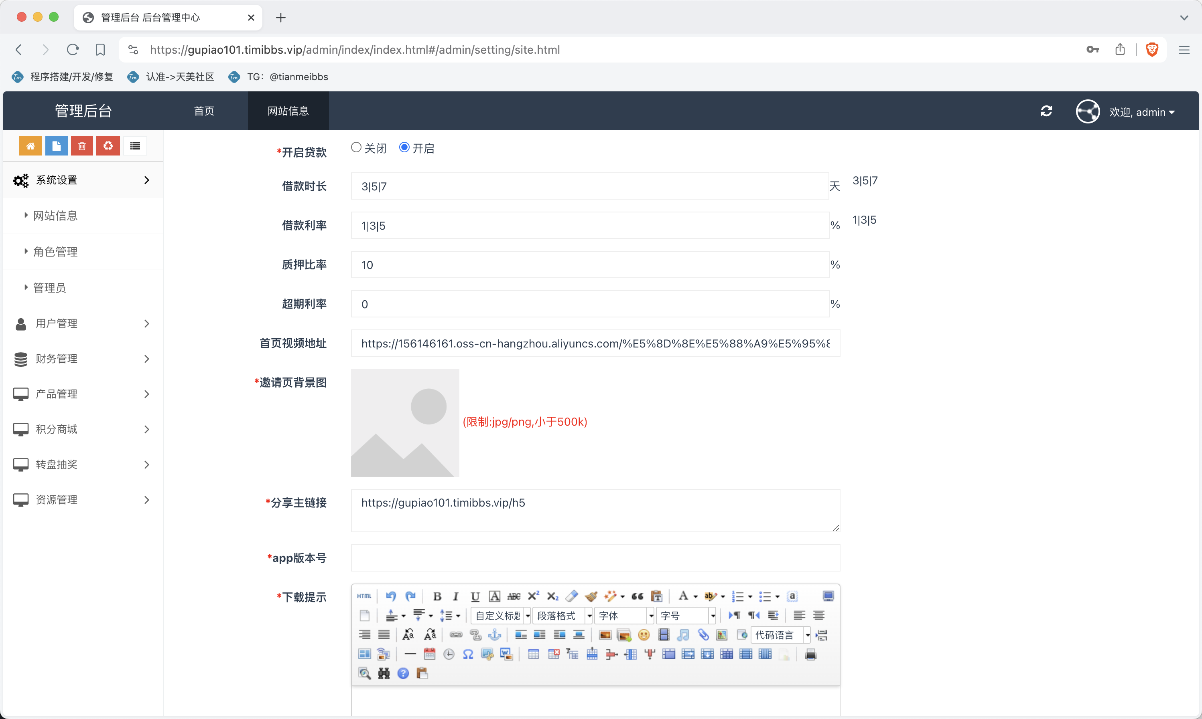Expand the 资源管理 sidebar menu
This screenshot has height=719, width=1202.
pyautogui.click(x=83, y=500)
